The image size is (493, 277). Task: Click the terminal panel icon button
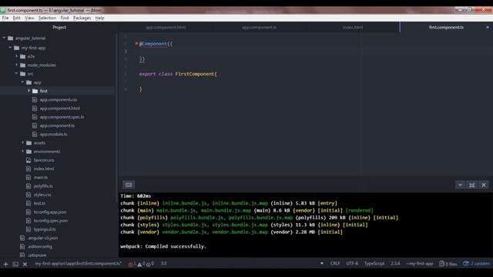tap(129, 185)
